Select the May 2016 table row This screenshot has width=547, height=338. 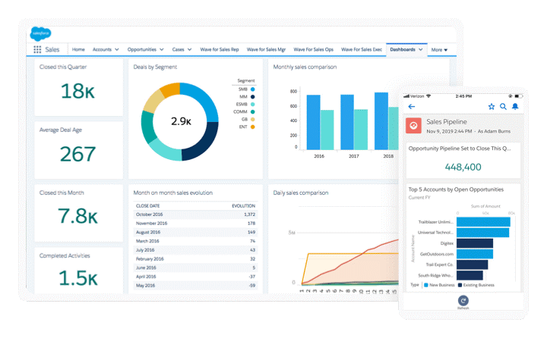click(195, 286)
